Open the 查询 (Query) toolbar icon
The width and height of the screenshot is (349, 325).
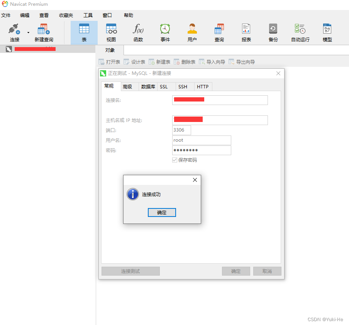(x=219, y=32)
